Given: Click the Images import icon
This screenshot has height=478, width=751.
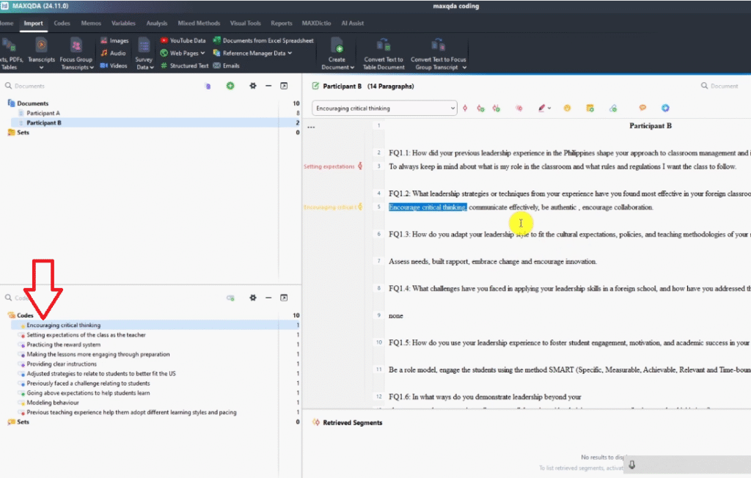Looking at the screenshot, I should point(103,40).
